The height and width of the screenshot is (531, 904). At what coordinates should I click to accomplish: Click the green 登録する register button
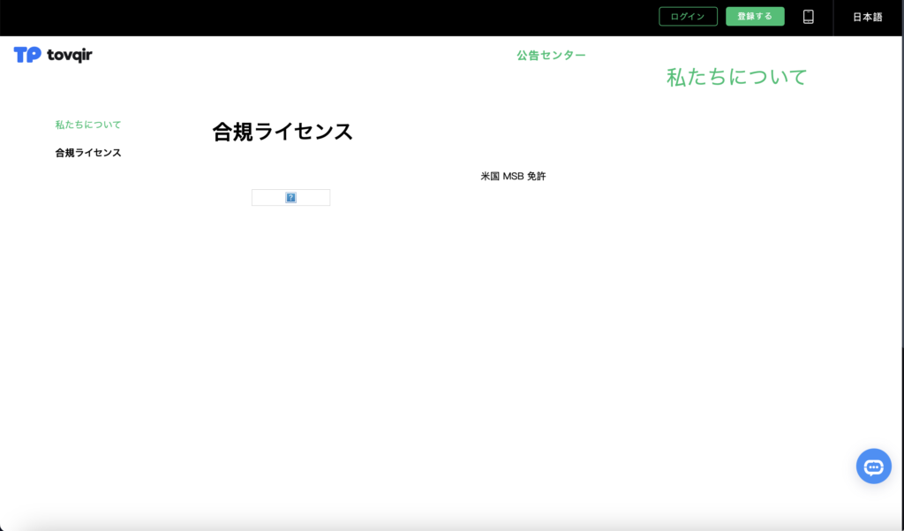point(755,17)
